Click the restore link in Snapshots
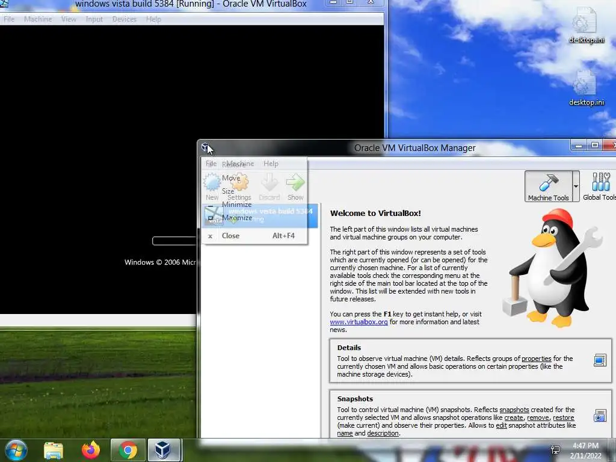The width and height of the screenshot is (616, 462). [563, 417]
